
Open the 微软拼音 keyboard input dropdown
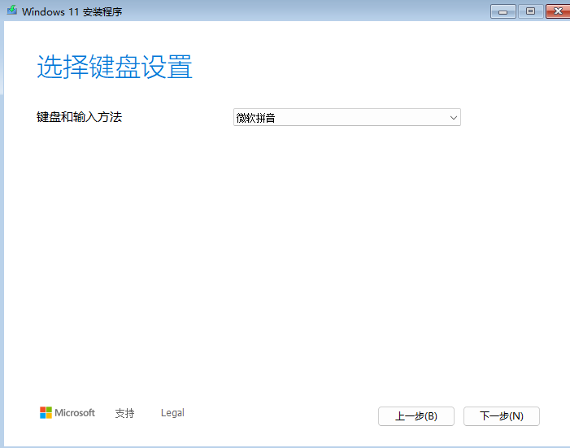pos(347,117)
